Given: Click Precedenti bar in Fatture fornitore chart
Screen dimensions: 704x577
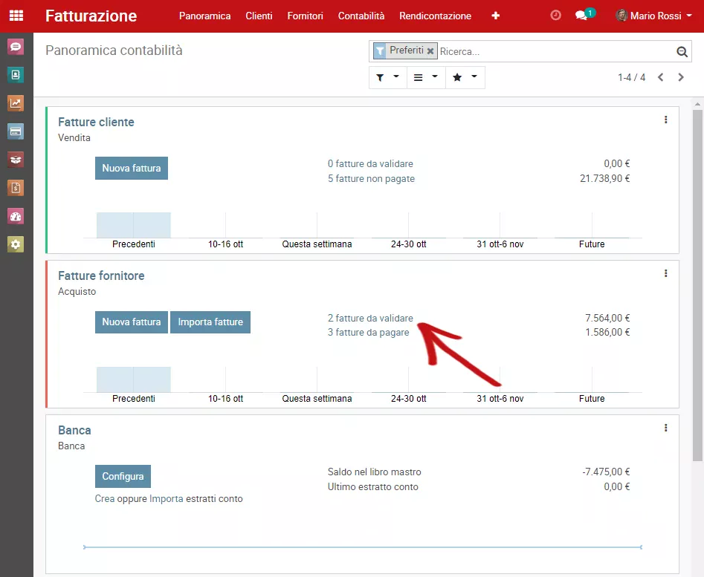Looking at the screenshot, I should click(133, 379).
